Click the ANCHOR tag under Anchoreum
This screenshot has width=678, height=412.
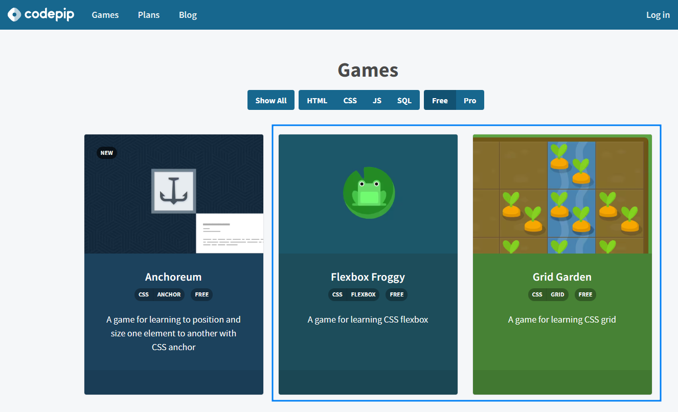[x=169, y=294]
